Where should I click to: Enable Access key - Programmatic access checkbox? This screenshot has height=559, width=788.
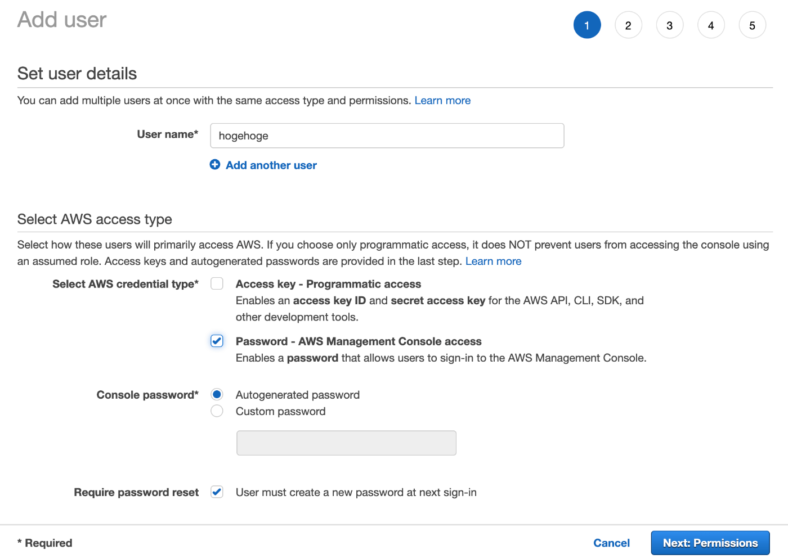(x=217, y=283)
